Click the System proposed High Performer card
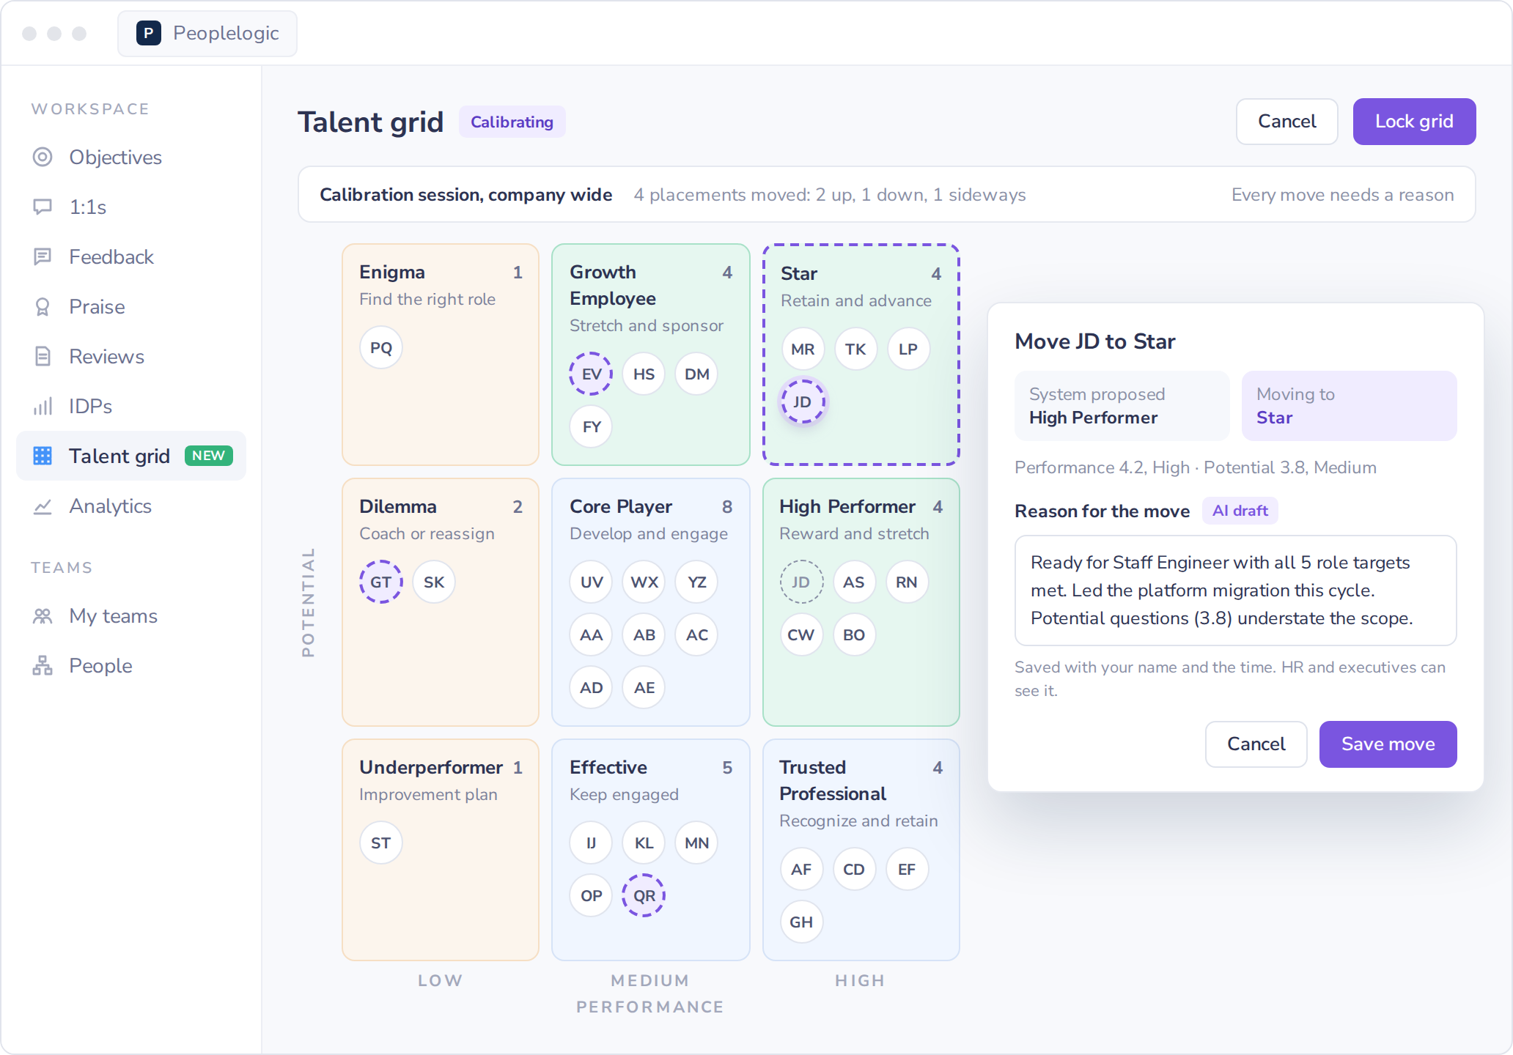The width and height of the screenshot is (1513, 1055). tap(1122, 406)
